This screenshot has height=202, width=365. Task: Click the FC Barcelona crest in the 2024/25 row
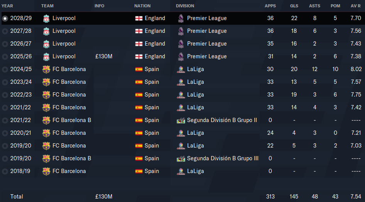[46, 69]
